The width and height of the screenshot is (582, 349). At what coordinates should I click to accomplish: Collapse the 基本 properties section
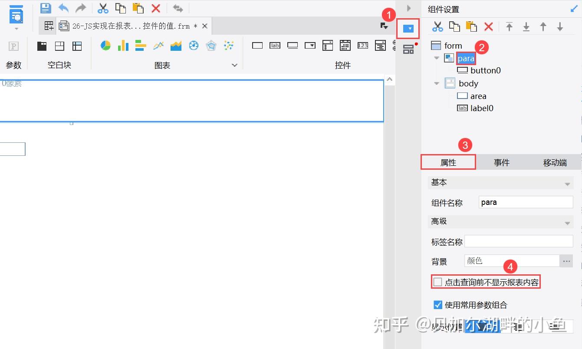pyautogui.click(x=567, y=182)
